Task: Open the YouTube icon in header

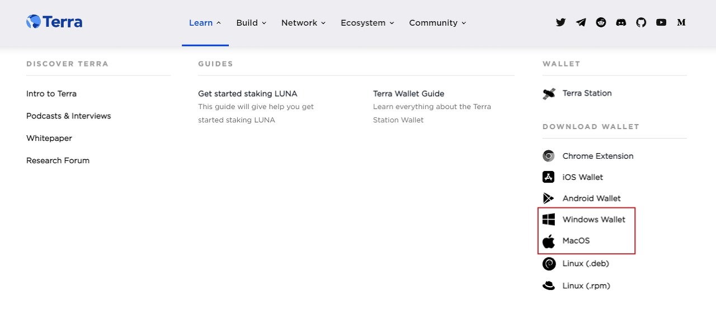Action: pos(661,22)
